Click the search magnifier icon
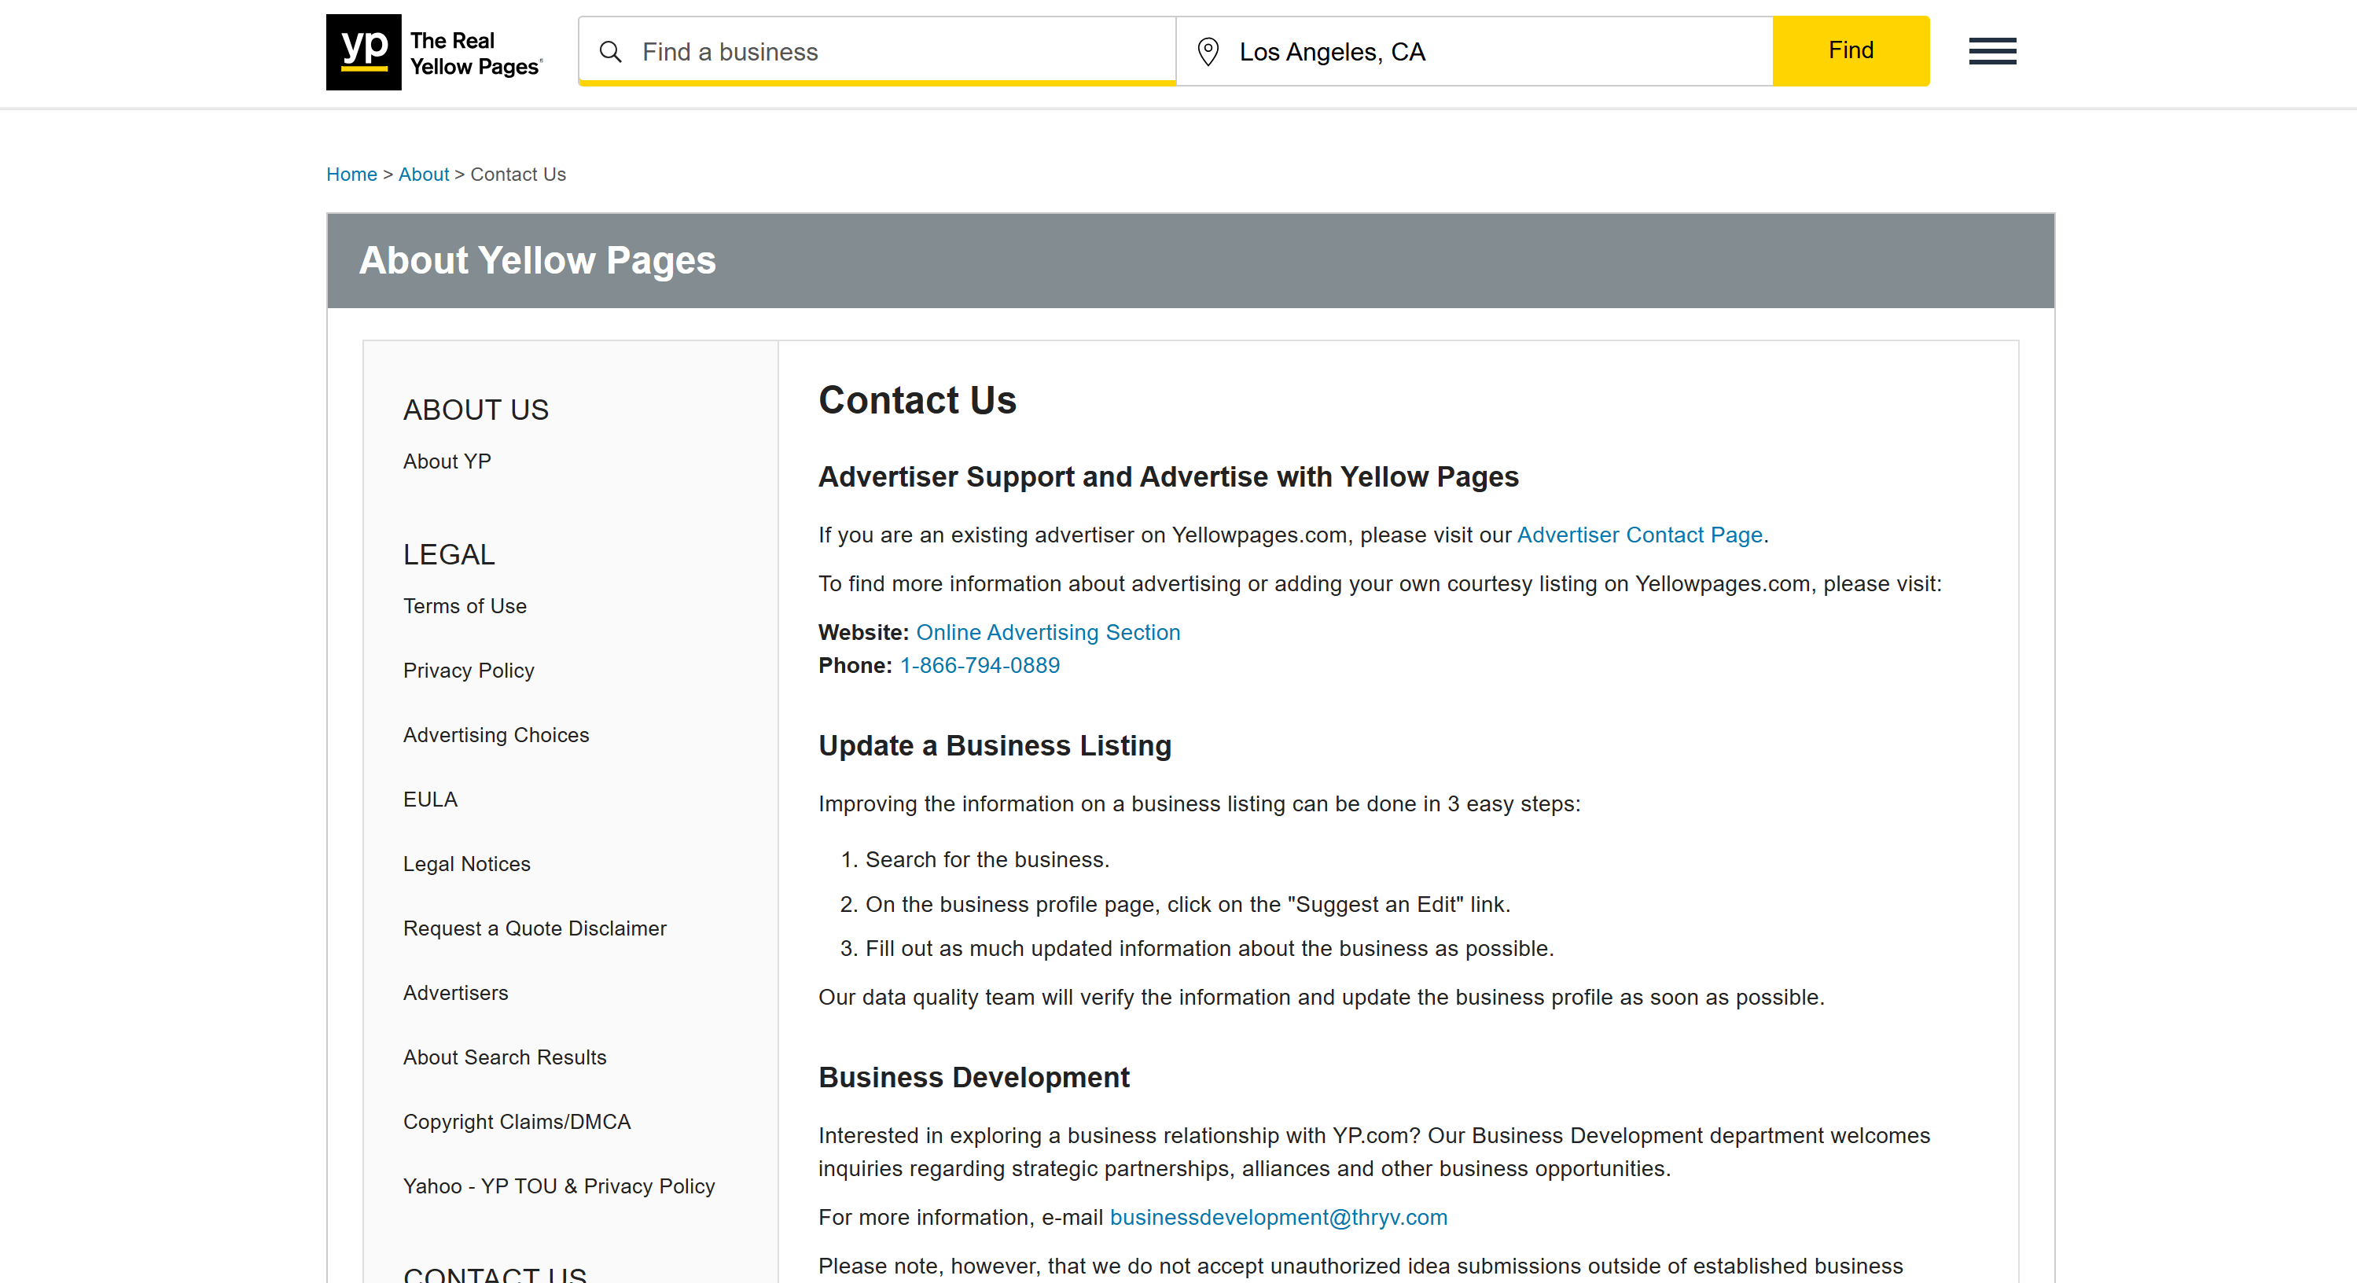2357x1283 pixels. 611,51
